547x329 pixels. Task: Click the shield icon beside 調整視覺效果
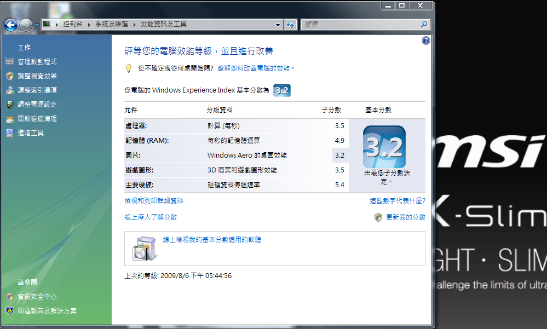[x=9, y=76]
